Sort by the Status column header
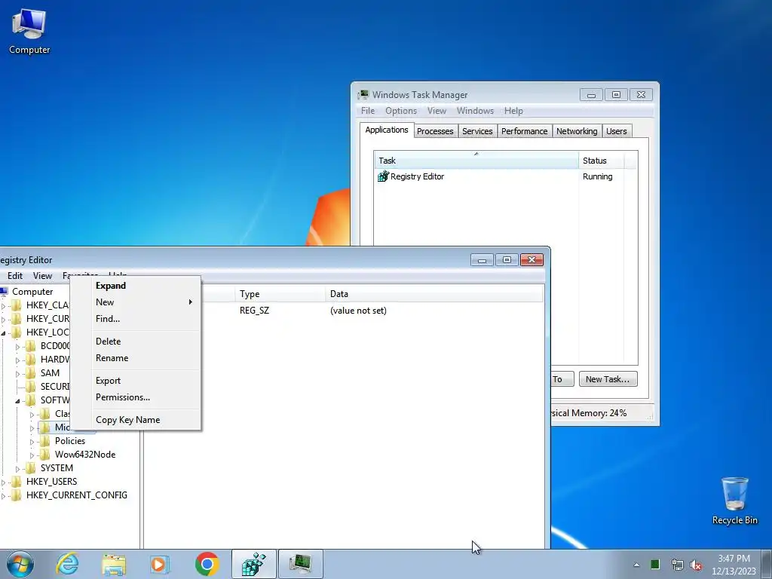 click(x=601, y=161)
